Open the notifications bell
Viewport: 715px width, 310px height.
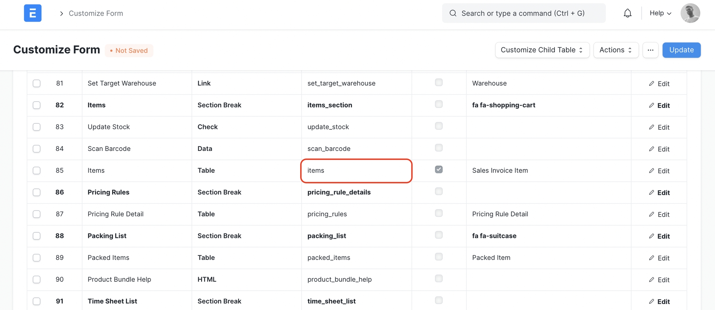click(x=627, y=13)
